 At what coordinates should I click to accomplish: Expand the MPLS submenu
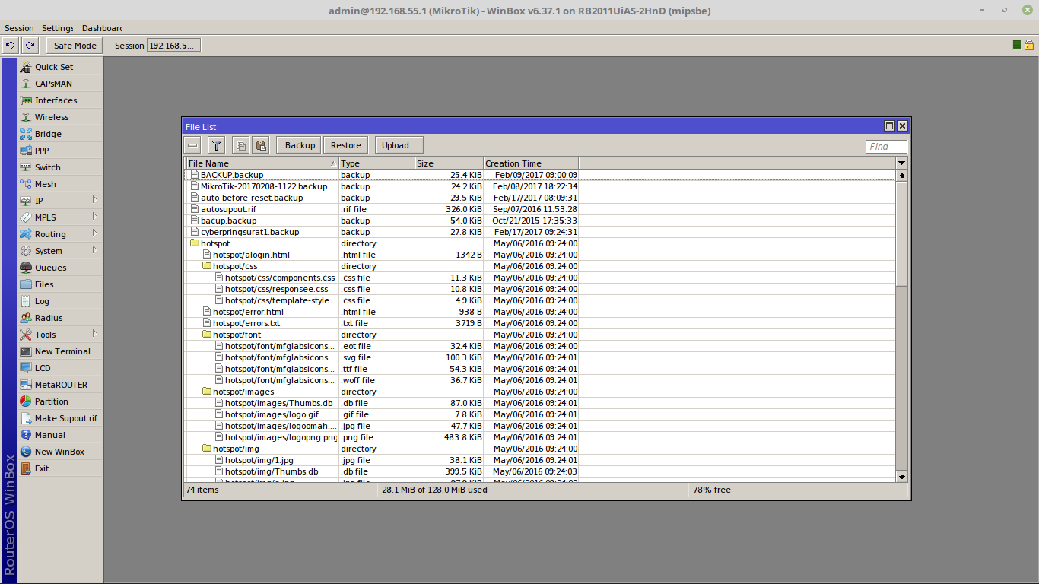pos(60,217)
